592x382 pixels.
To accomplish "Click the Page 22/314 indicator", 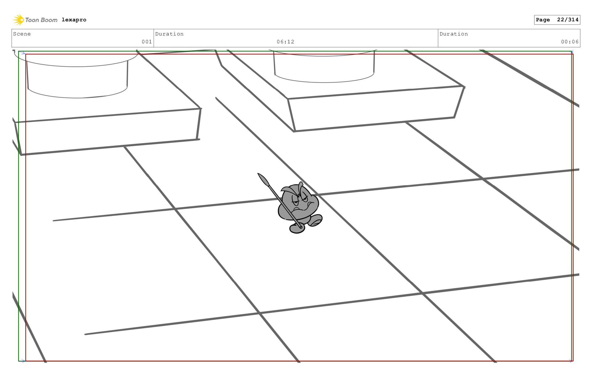I will (557, 20).
